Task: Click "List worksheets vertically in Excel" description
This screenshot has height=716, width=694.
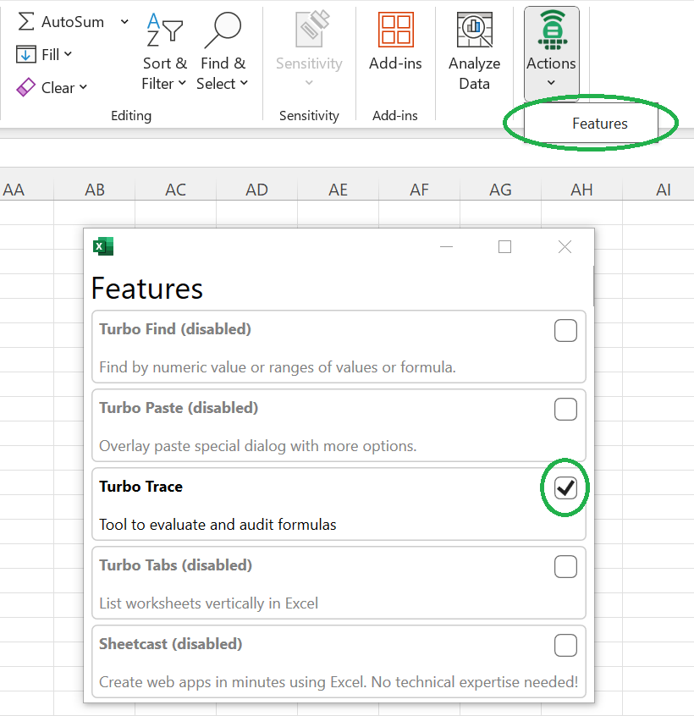Action: (209, 603)
